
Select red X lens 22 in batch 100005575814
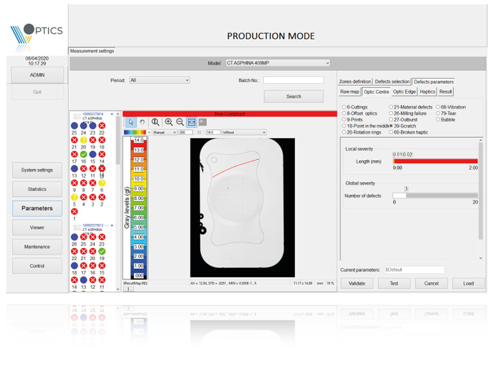[101, 126]
